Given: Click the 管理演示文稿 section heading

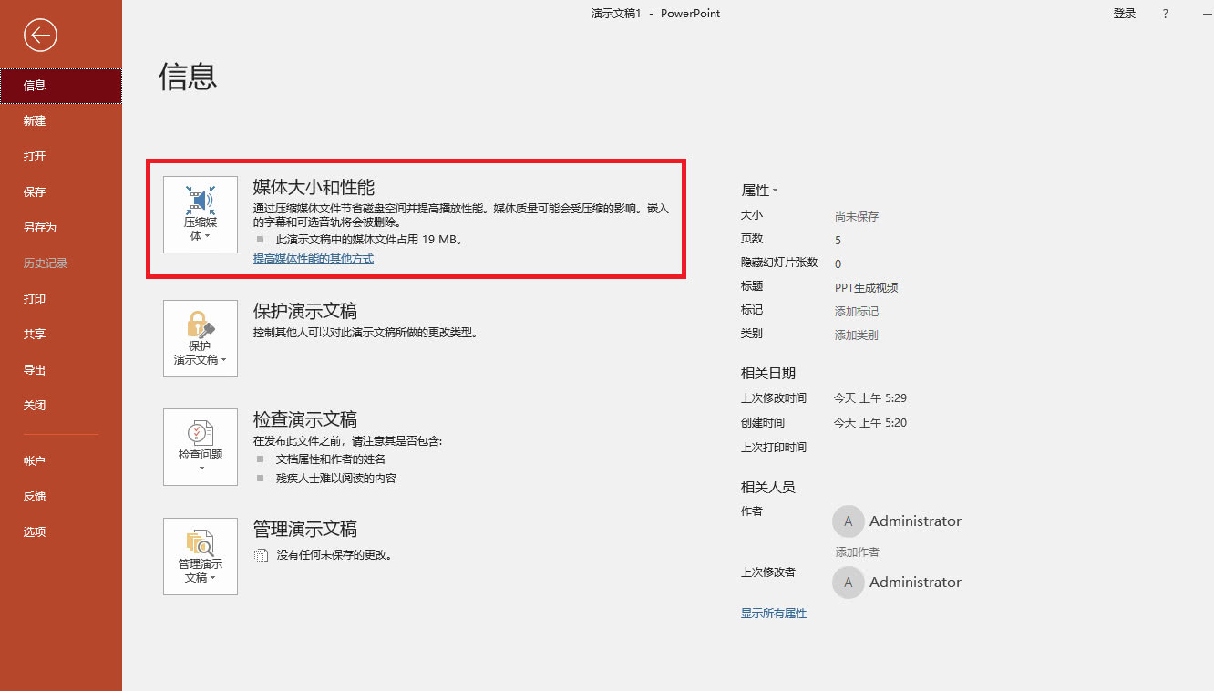Looking at the screenshot, I should pyautogui.click(x=304, y=530).
